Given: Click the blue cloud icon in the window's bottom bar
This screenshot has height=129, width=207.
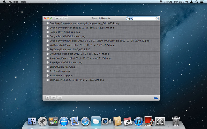Looking at the screenshot, I should click(x=156, y=98).
